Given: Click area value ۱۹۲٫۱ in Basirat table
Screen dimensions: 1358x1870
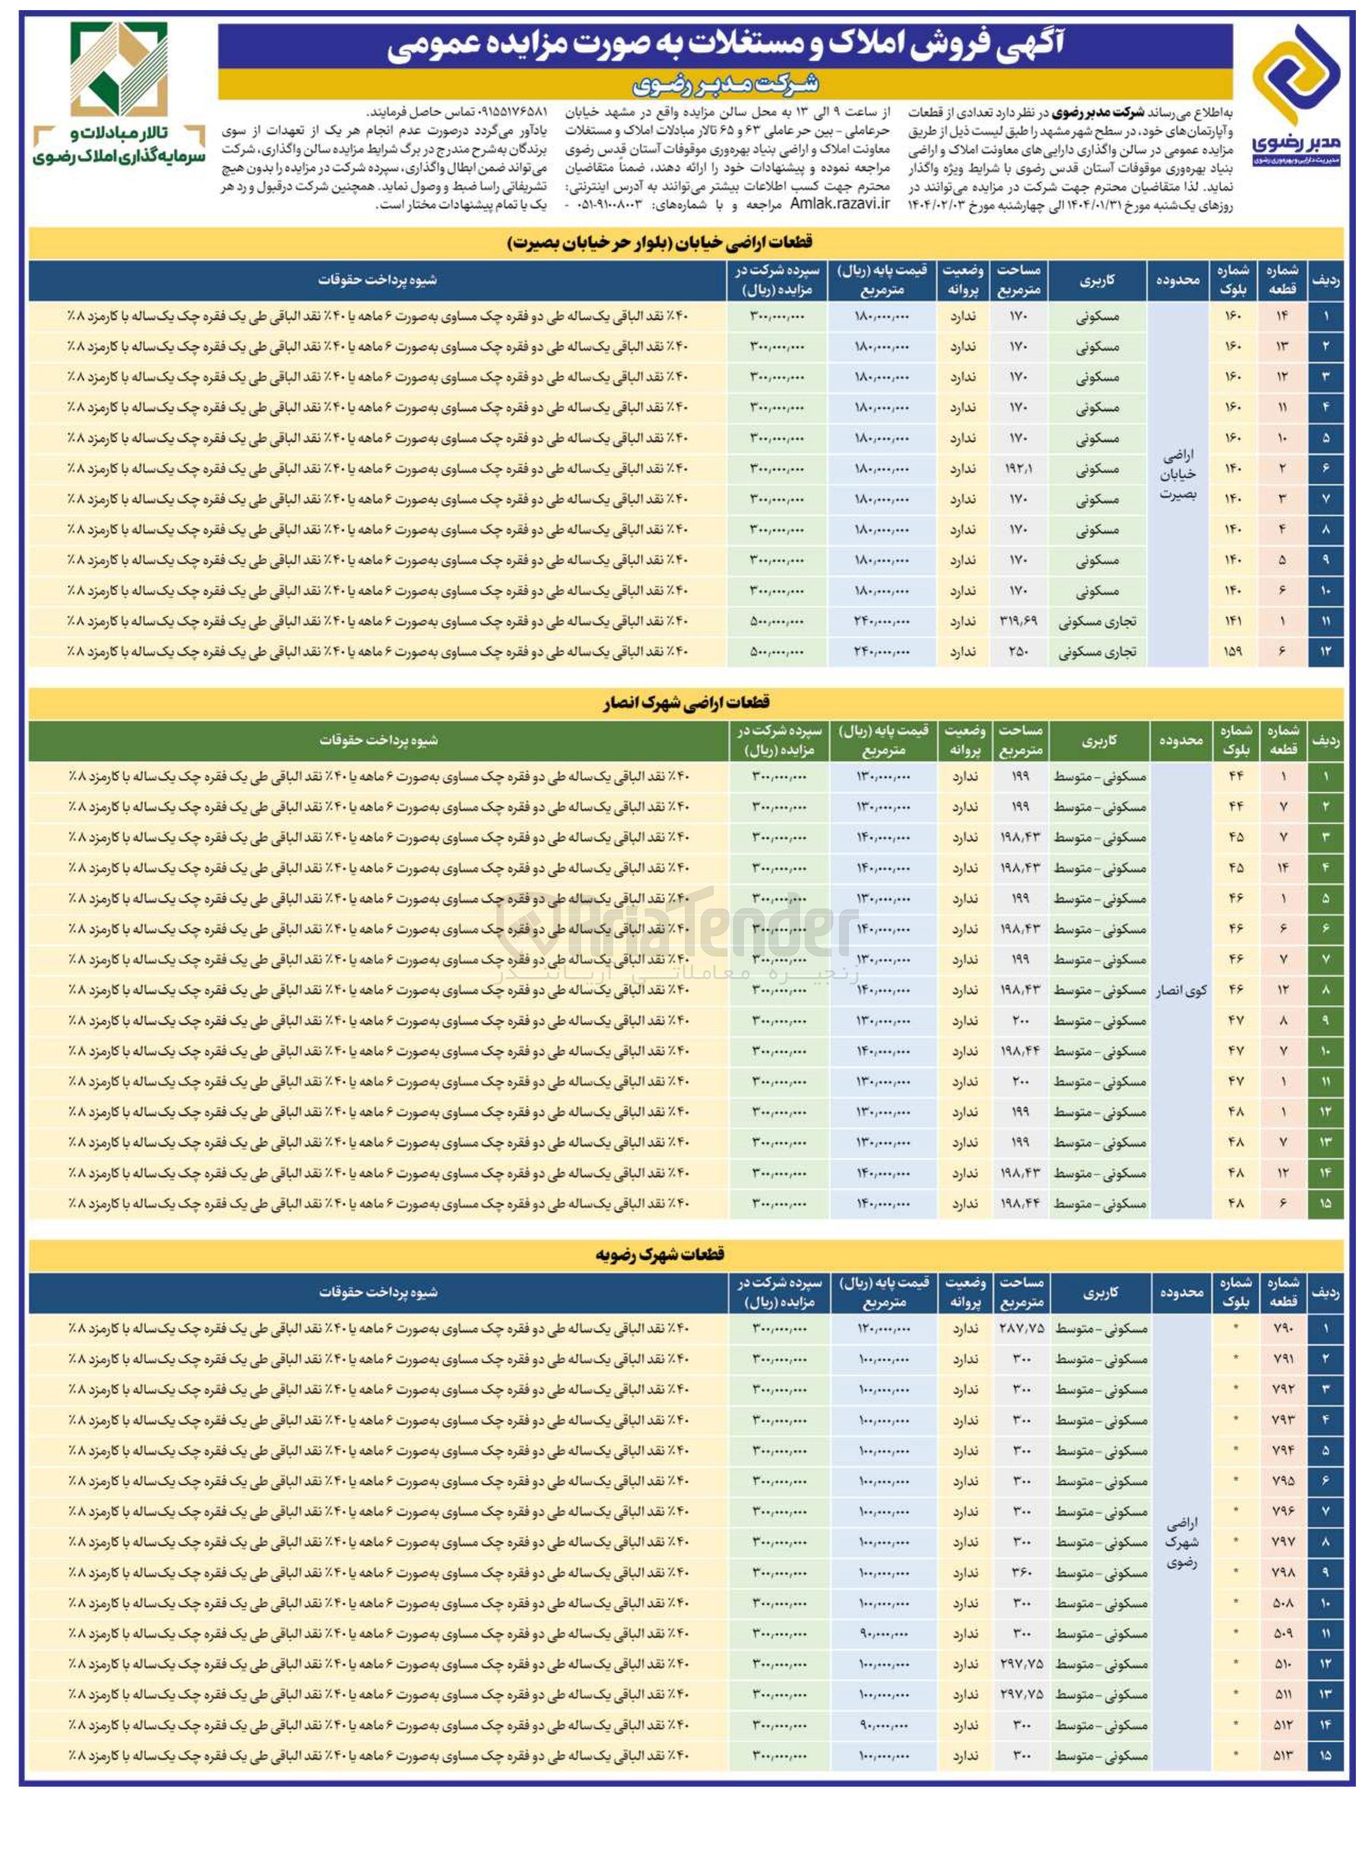Looking at the screenshot, I should [1019, 469].
